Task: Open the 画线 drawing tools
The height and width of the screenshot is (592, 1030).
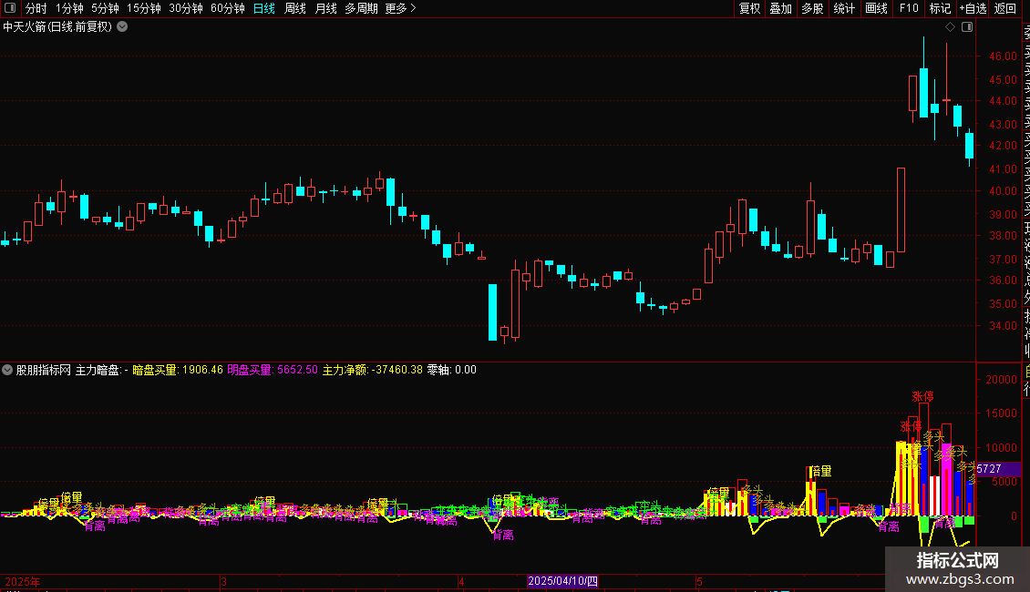Action: coord(876,8)
